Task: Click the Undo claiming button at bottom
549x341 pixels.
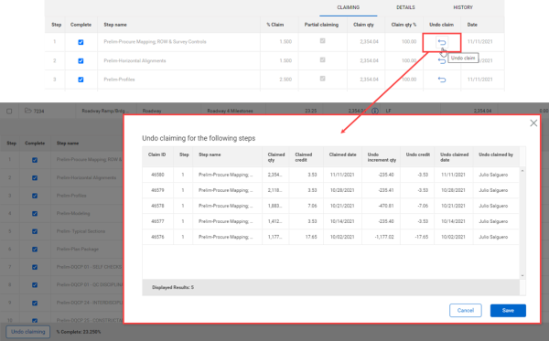Action: click(x=28, y=332)
